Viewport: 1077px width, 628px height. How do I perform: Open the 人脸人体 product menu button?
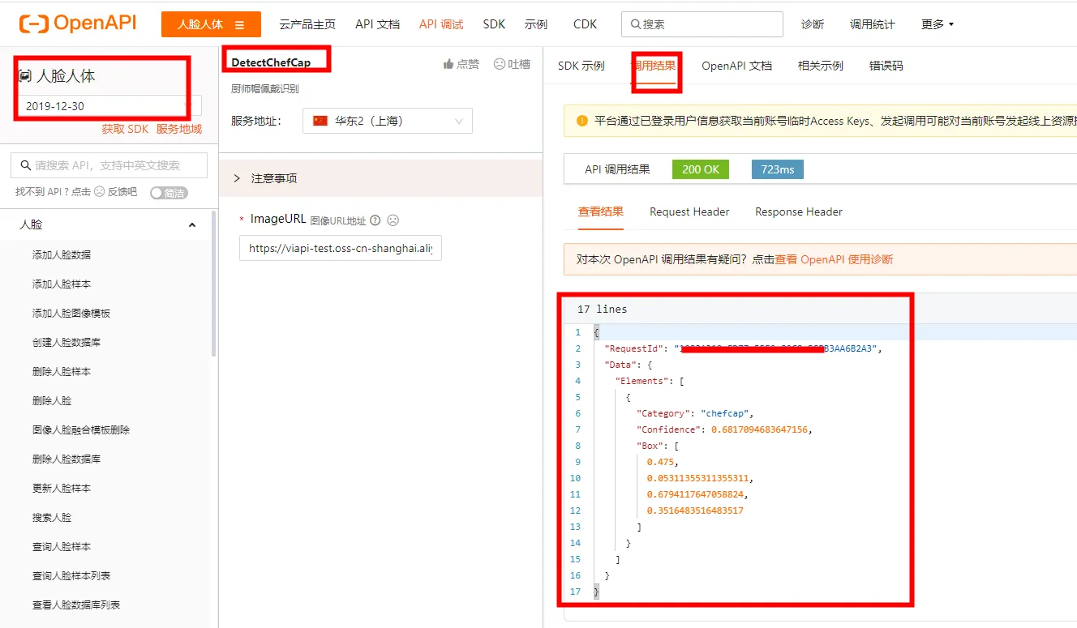point(211,24)
